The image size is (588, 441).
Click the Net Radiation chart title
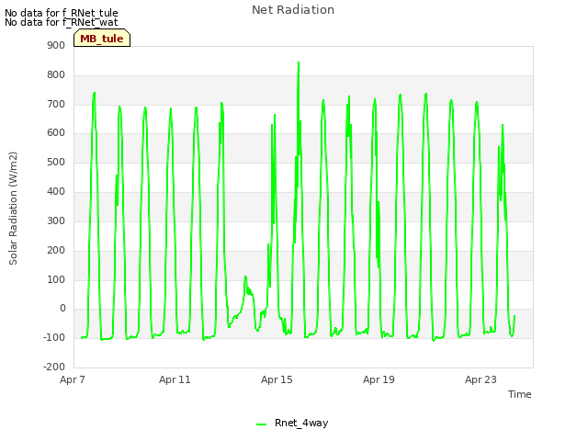[x=293, y=10]
